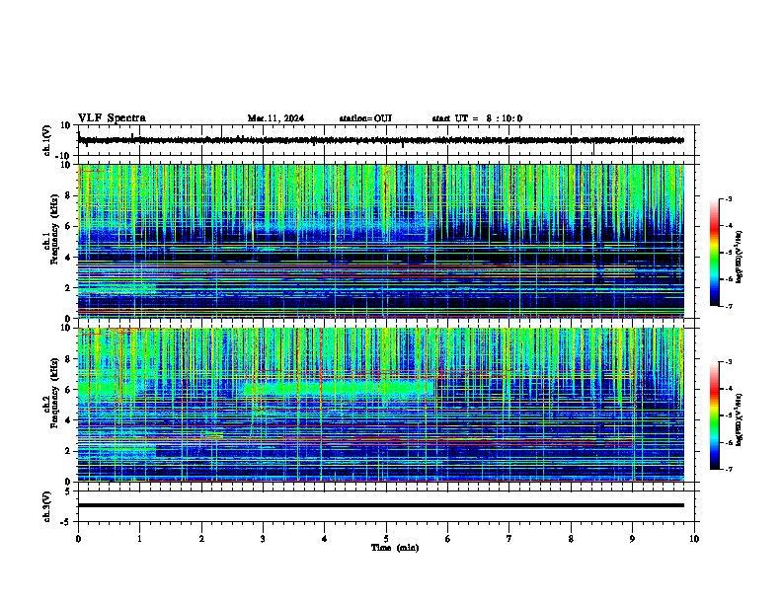Click the "5" tick on the time axis
Image resolution: width=782 pixels, height=604 pixels.
point(386,539)
